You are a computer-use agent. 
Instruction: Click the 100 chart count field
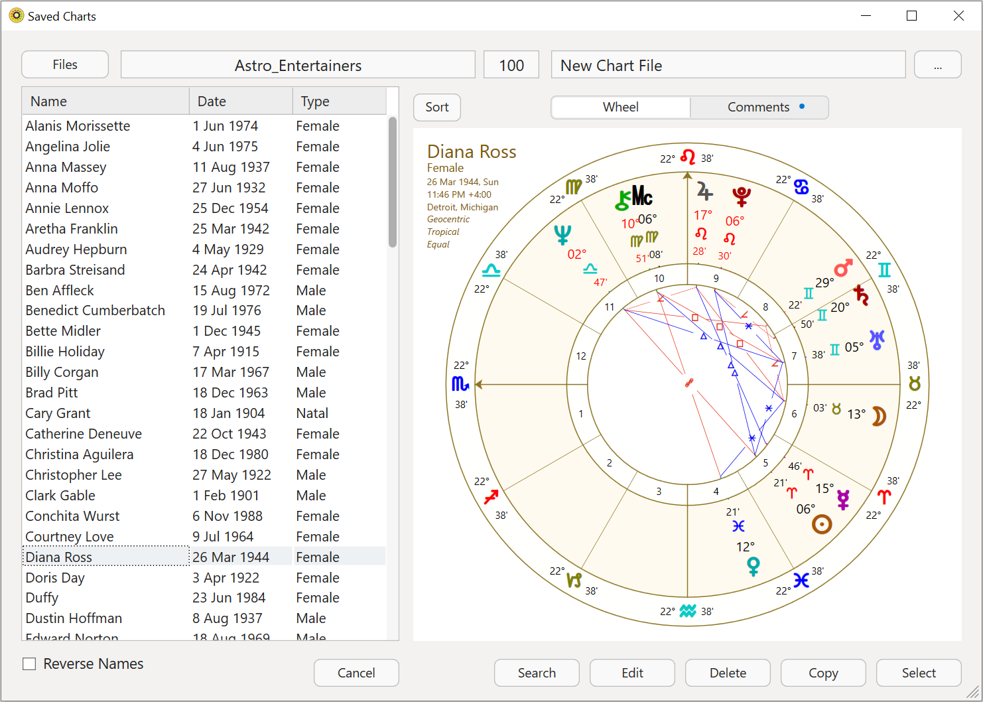click(x=511, y=65)
